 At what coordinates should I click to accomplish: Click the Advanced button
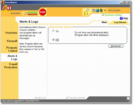[116, 46]
